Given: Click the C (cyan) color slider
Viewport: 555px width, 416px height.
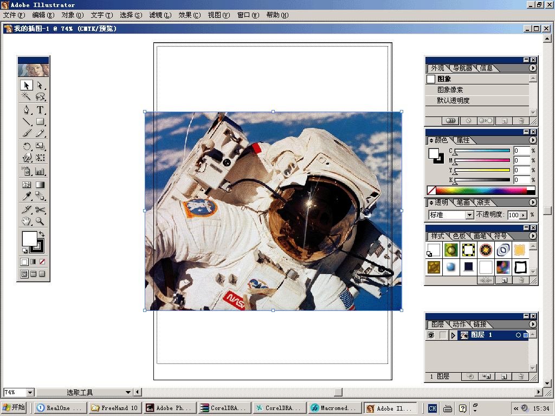Looking at the screenshot, I should 482,151.
